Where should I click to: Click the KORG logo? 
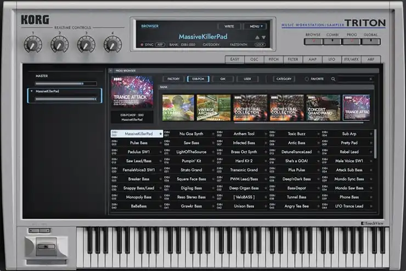35,20
